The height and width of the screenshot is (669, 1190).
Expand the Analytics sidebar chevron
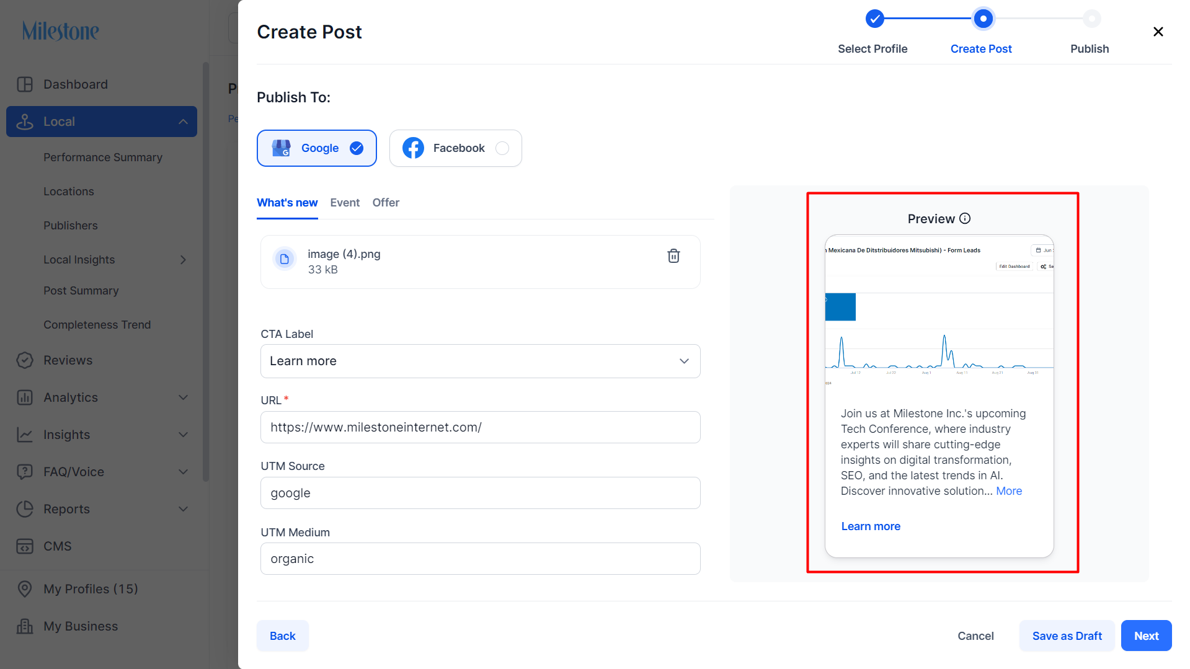click(183, 397)
